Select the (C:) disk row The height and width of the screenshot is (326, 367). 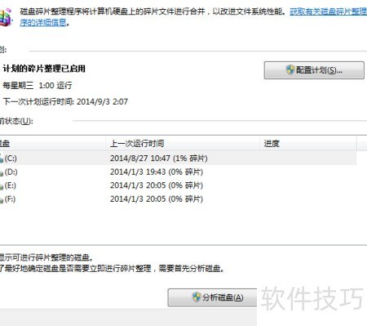click(x=178, y=159)
